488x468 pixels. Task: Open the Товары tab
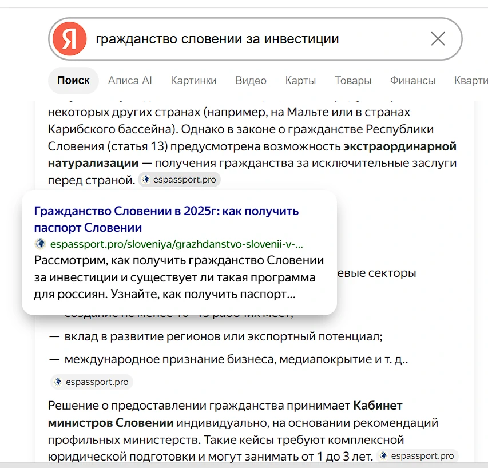(353, 81)
